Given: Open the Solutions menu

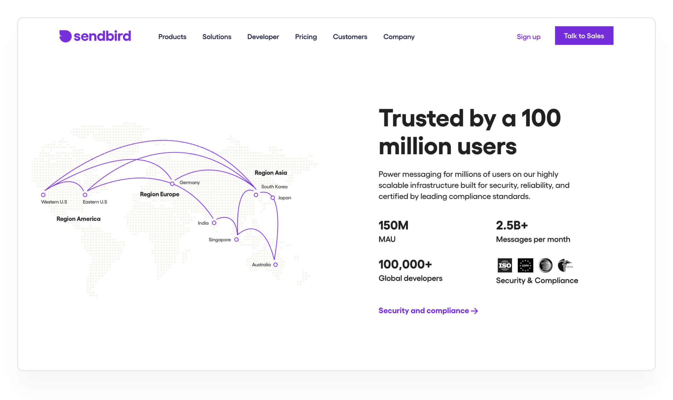Looking at the screenshot, I should tap(217, 37).
